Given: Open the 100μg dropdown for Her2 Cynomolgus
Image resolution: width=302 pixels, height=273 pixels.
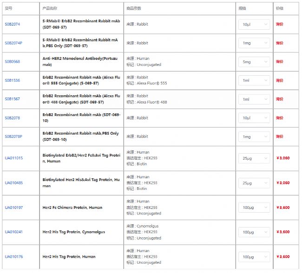Looking at the screenshot, I should (254, 232).
